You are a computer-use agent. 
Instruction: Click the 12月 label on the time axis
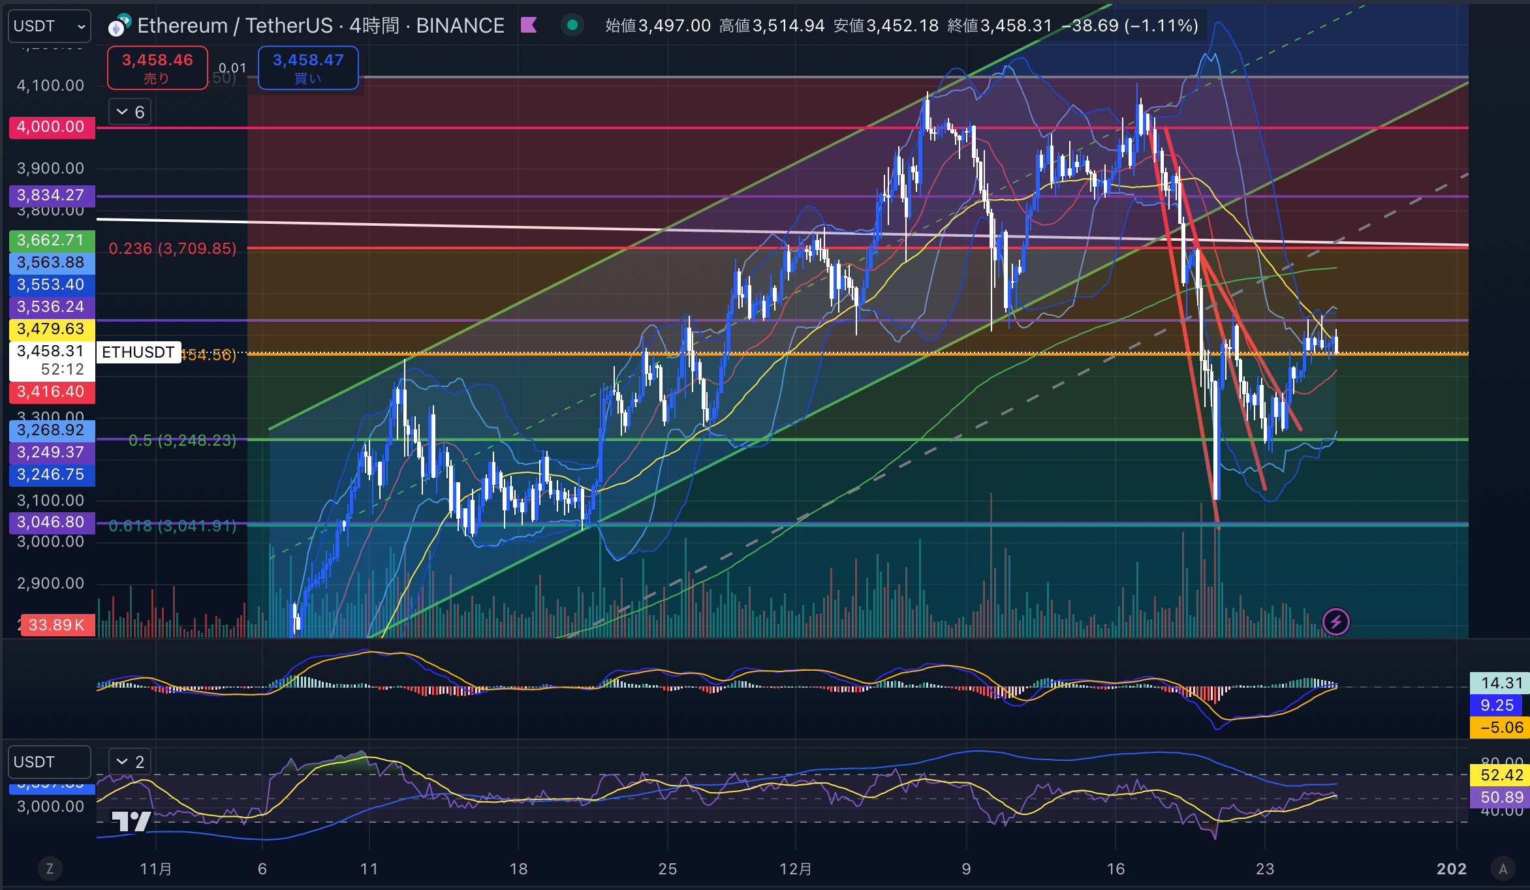[796, 869]
